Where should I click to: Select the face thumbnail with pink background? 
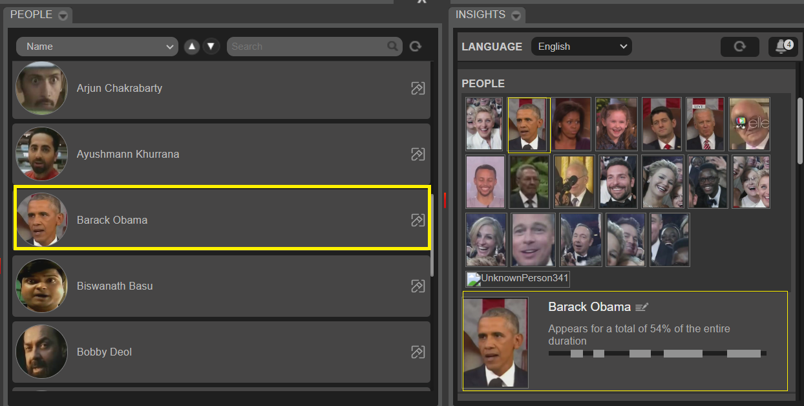click(485, 182)
